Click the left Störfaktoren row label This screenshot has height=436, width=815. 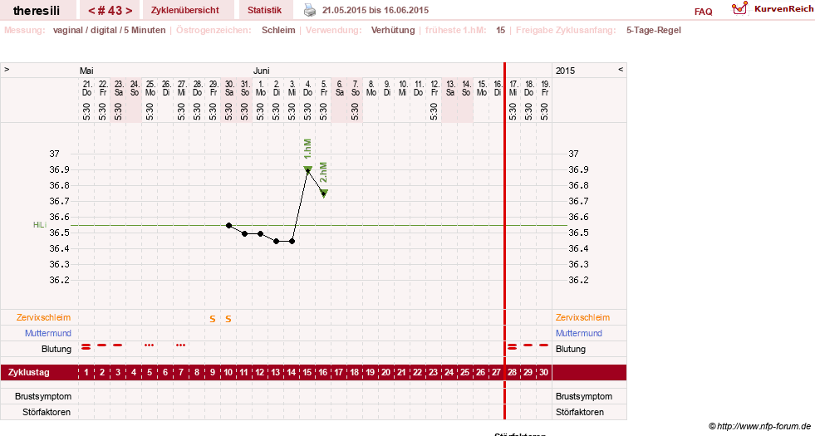pos(47,412)
